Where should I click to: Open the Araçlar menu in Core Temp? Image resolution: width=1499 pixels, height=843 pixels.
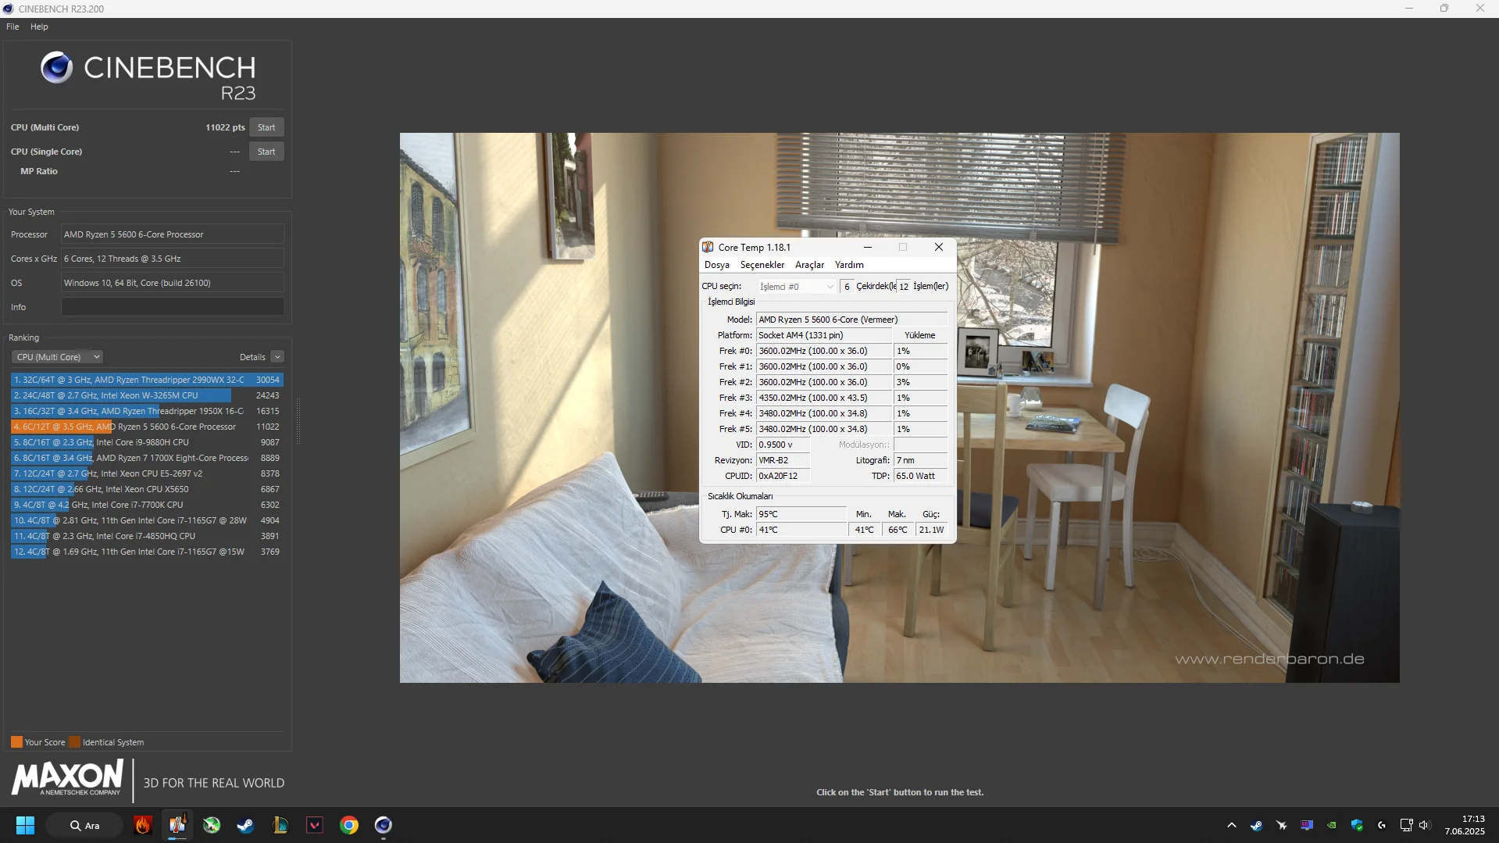(809, 265)
